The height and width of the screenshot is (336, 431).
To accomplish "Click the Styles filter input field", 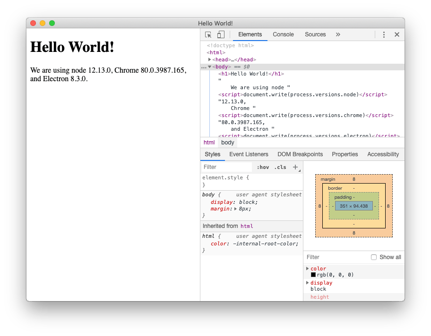I will click(227, 167).
